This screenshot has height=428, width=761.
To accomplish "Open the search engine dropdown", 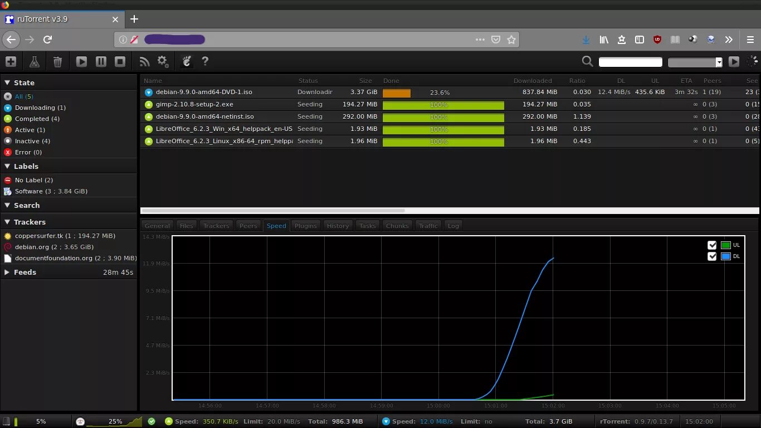I will 695,62.
